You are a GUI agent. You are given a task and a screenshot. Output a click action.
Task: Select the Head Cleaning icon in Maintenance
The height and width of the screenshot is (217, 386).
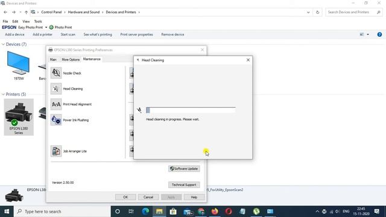(56, 89)
